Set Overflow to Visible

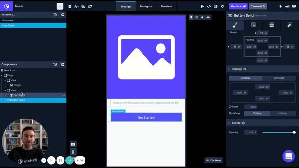257,113
